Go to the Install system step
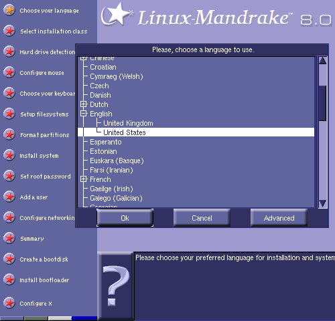This screenshot has height=321, width=335. coord(39,156)
